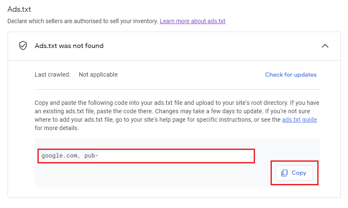Select the 'Not applicable' crawl value
The width and height of the screenshot is (348, 208).
98,75
